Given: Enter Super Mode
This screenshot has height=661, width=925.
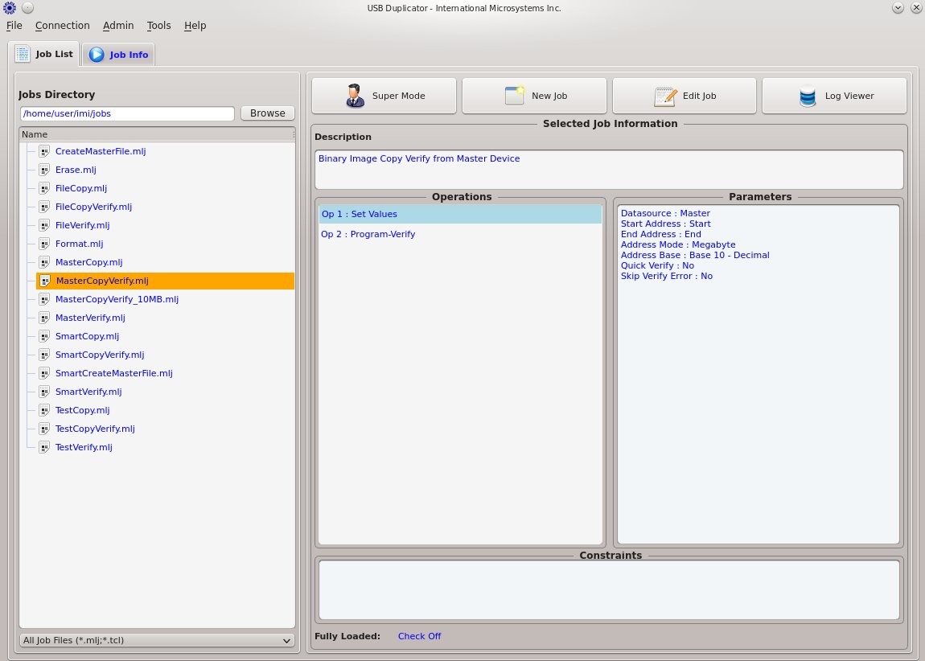Looking at the screenshot, I should tap(384, 96).
